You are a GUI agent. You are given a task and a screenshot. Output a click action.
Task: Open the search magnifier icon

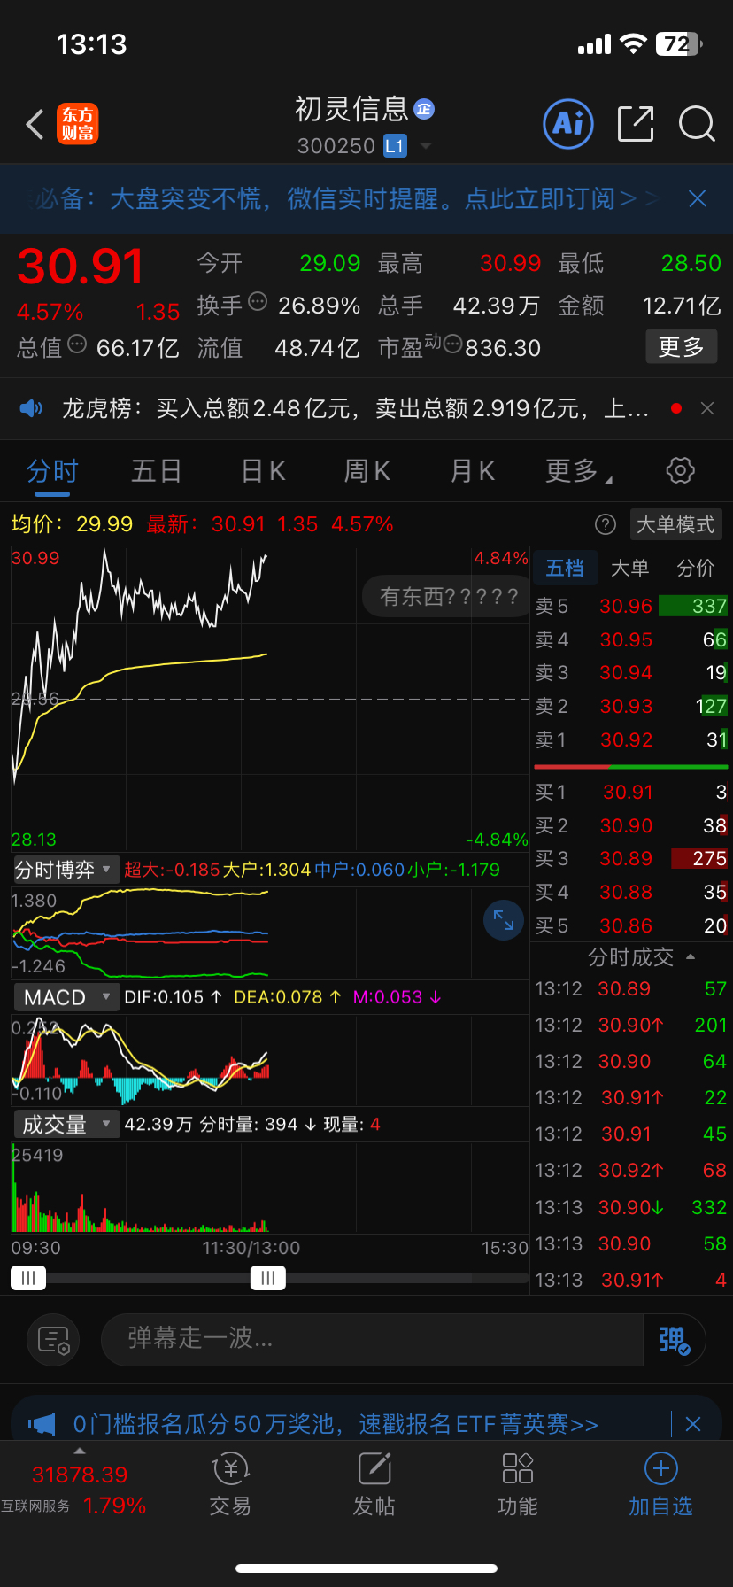[x=697, y=124]
